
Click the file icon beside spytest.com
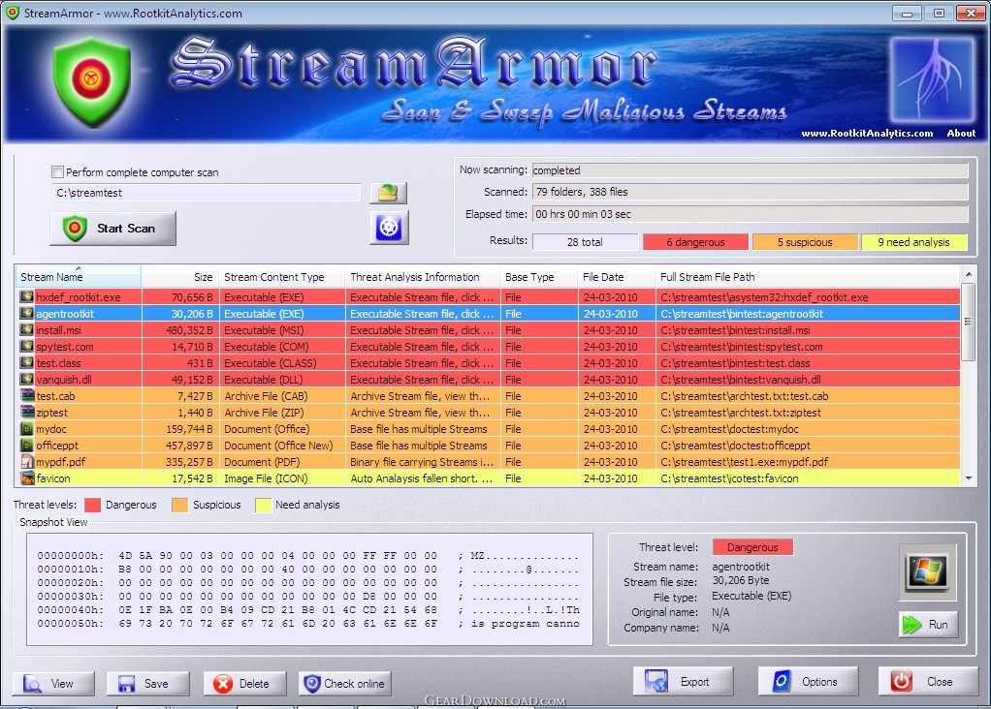[26, 346]
